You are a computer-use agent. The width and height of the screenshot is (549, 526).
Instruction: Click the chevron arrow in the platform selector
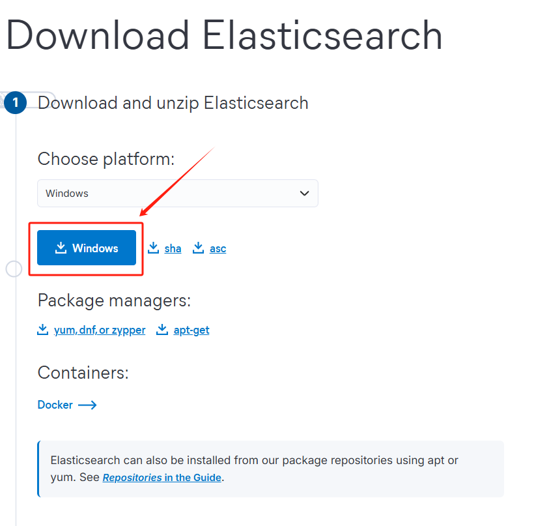305,194
